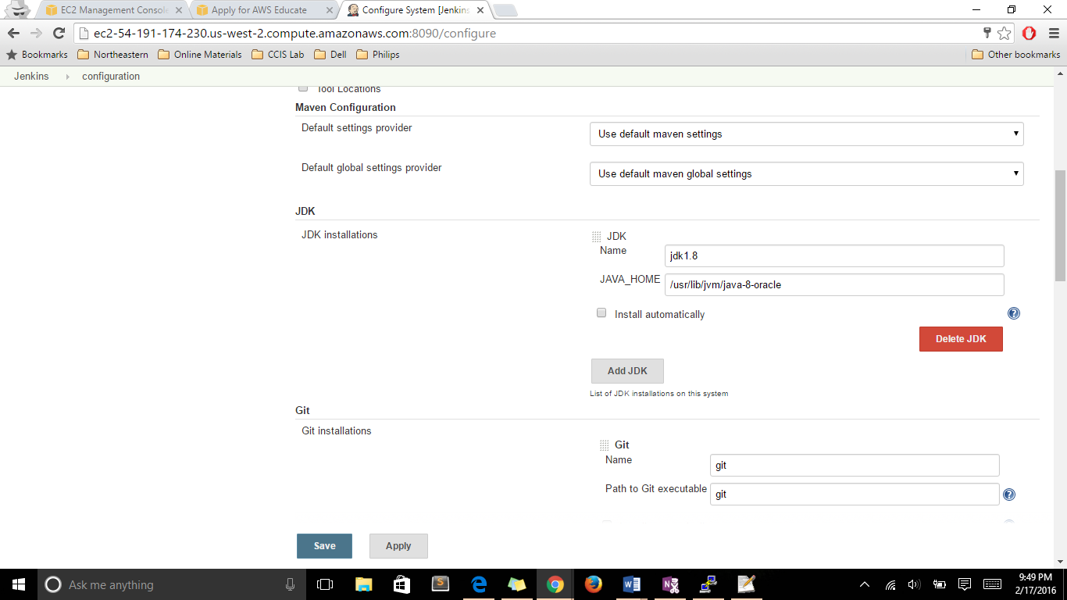Viewport: 1067px width, 600px height.
Task: Open Chrome menu hamburger icon
Action: 1052,33
